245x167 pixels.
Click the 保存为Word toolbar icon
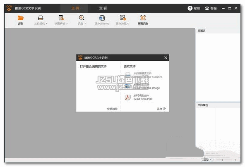pyautogui.click(x=102, y=18)
